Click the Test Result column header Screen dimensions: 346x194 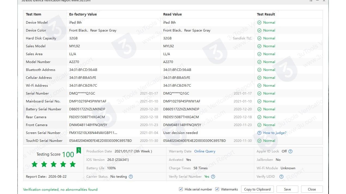(x=266, y=14)
